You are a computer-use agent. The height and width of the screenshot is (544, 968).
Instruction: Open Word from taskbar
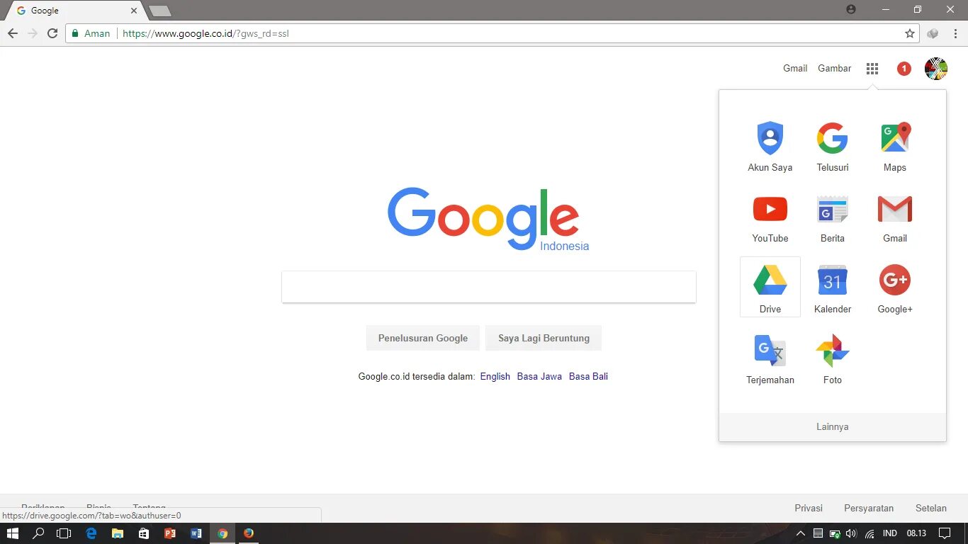[x=196, y=533]
